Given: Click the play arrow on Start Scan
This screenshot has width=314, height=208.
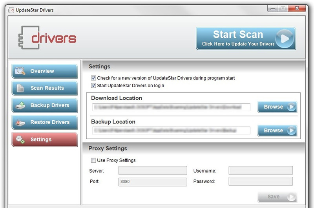Looking at the screenshot, I should pyautogui.click(x=284, y=39).
